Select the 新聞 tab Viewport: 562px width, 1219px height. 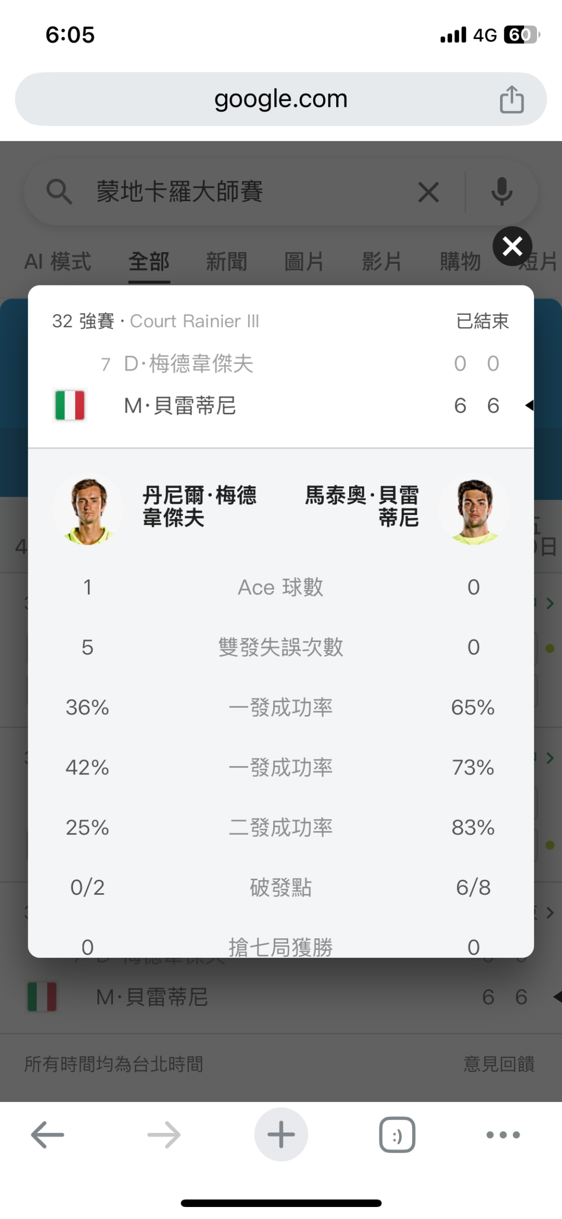tap(226, 262)
